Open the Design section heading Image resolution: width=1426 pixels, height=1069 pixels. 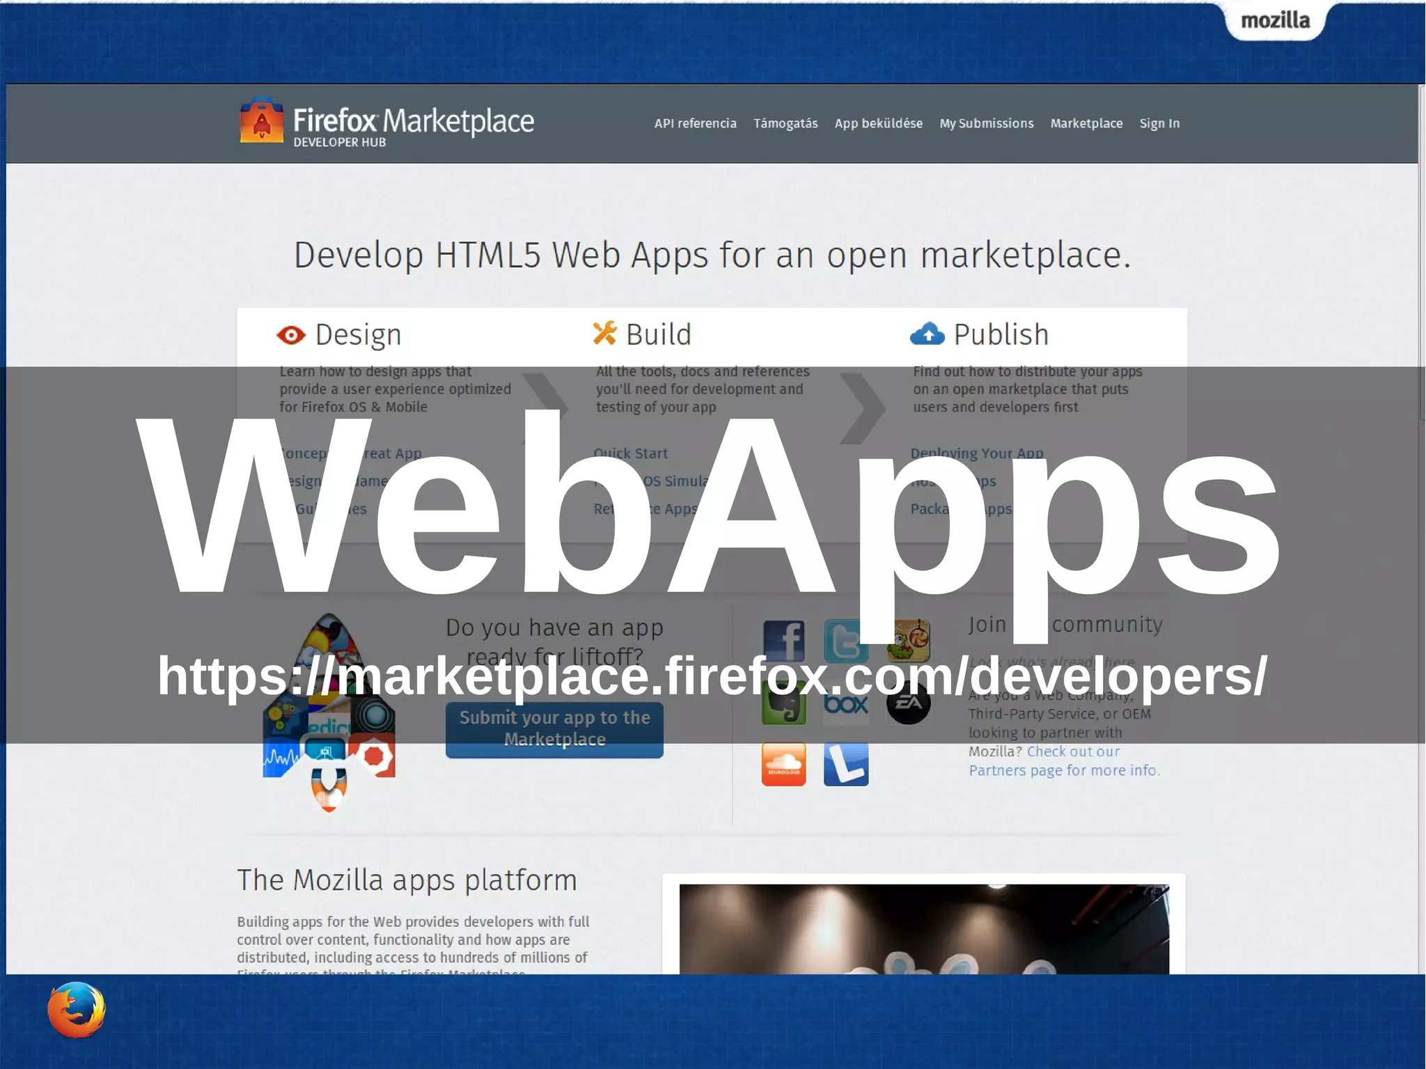pos(358,335)
